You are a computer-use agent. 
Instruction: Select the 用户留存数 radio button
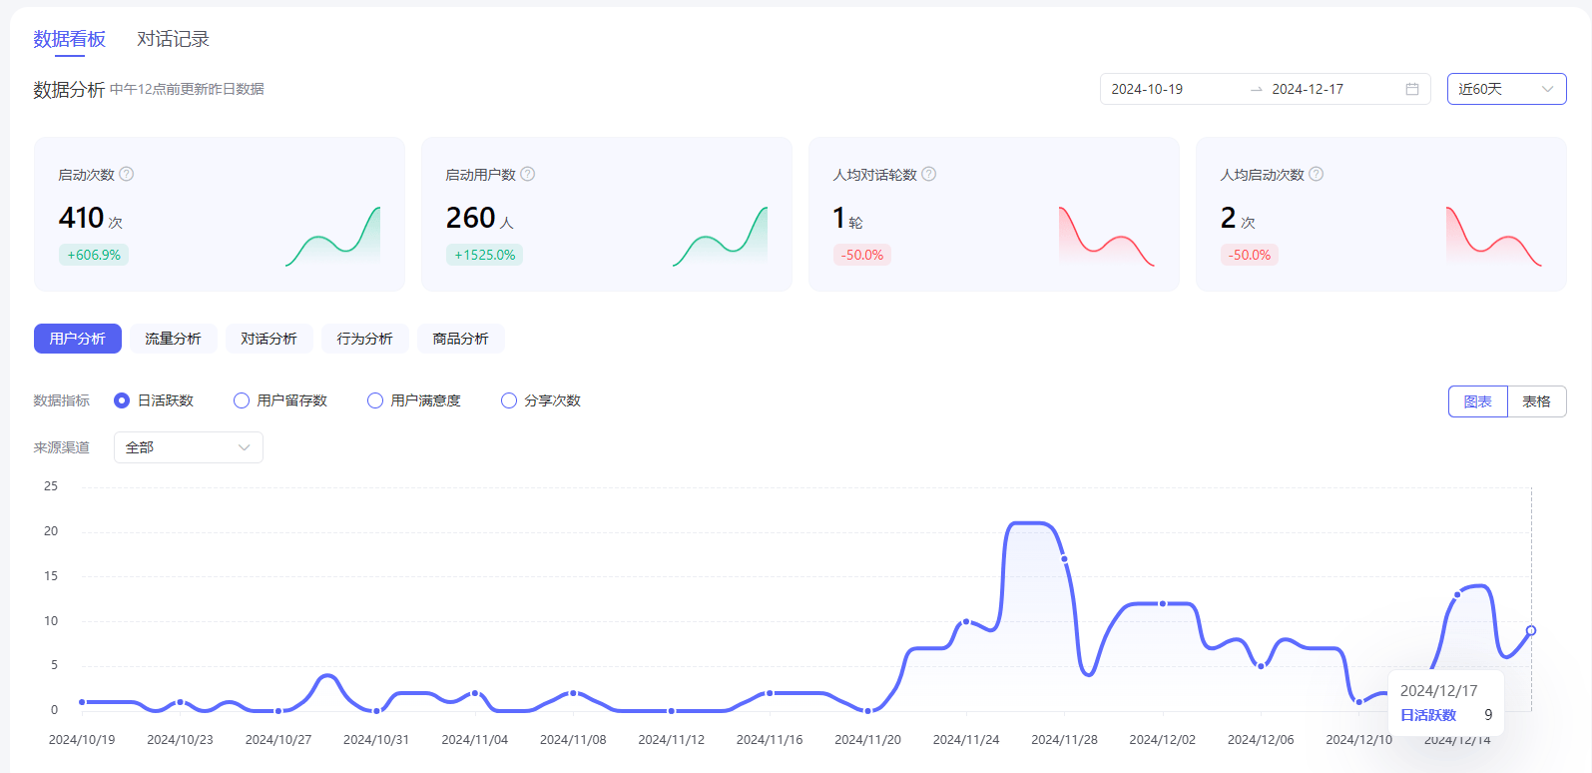coord(242,400)
